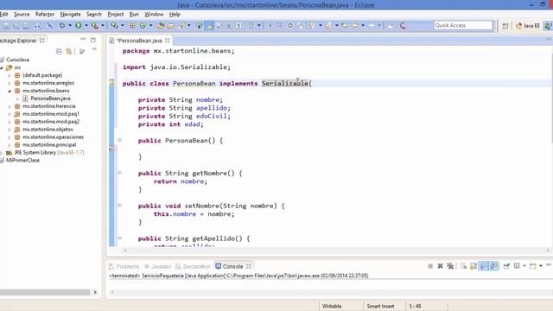Select mx.startonline.objetos package
The image size is (553, 311).
click(48, 130)
